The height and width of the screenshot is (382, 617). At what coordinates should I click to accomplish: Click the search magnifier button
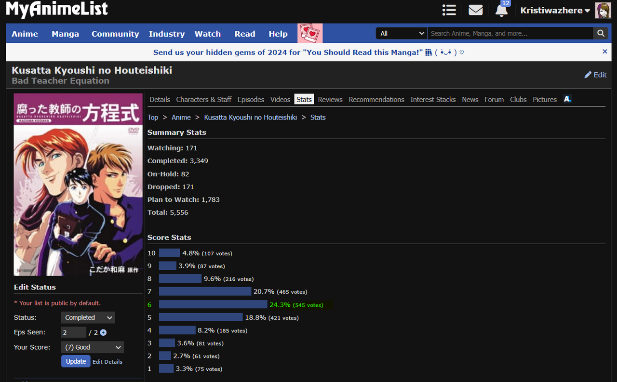(601, 33)
